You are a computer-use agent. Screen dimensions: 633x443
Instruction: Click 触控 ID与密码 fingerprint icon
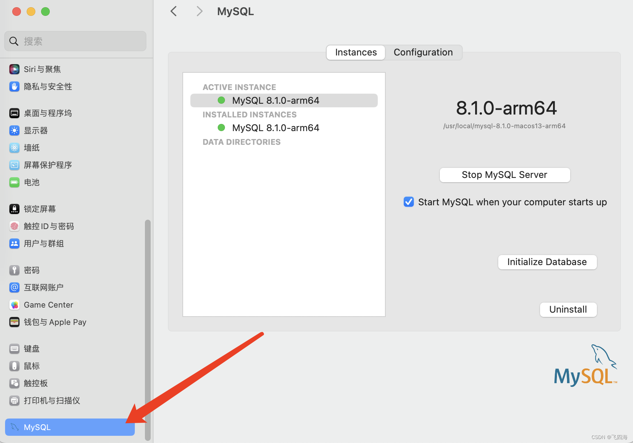pyautogui.click(x=14, y=226)
